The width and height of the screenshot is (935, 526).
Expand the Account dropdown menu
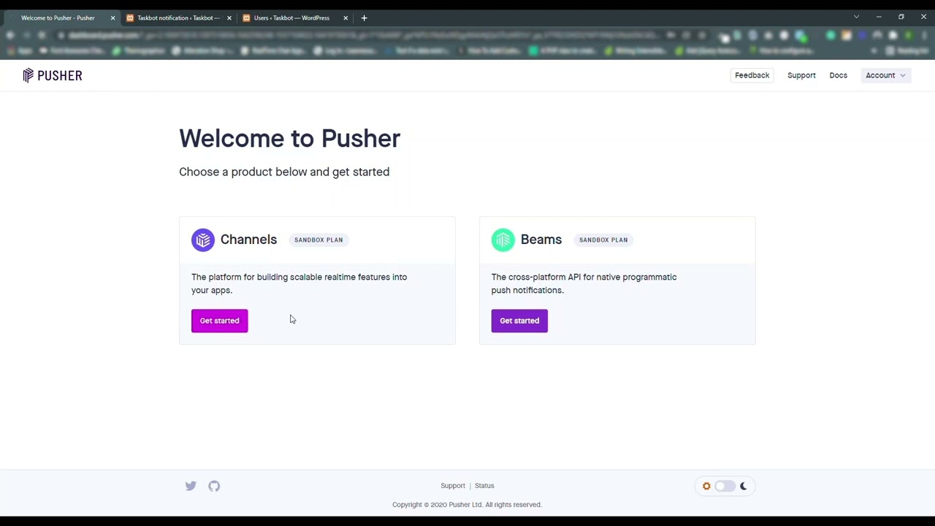(x=885, y=75)
